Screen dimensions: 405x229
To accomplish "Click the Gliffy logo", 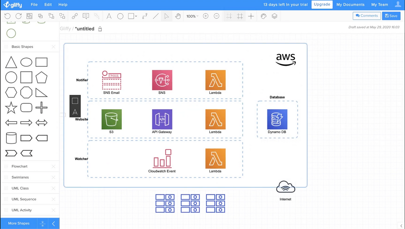I will pos(13,5).
